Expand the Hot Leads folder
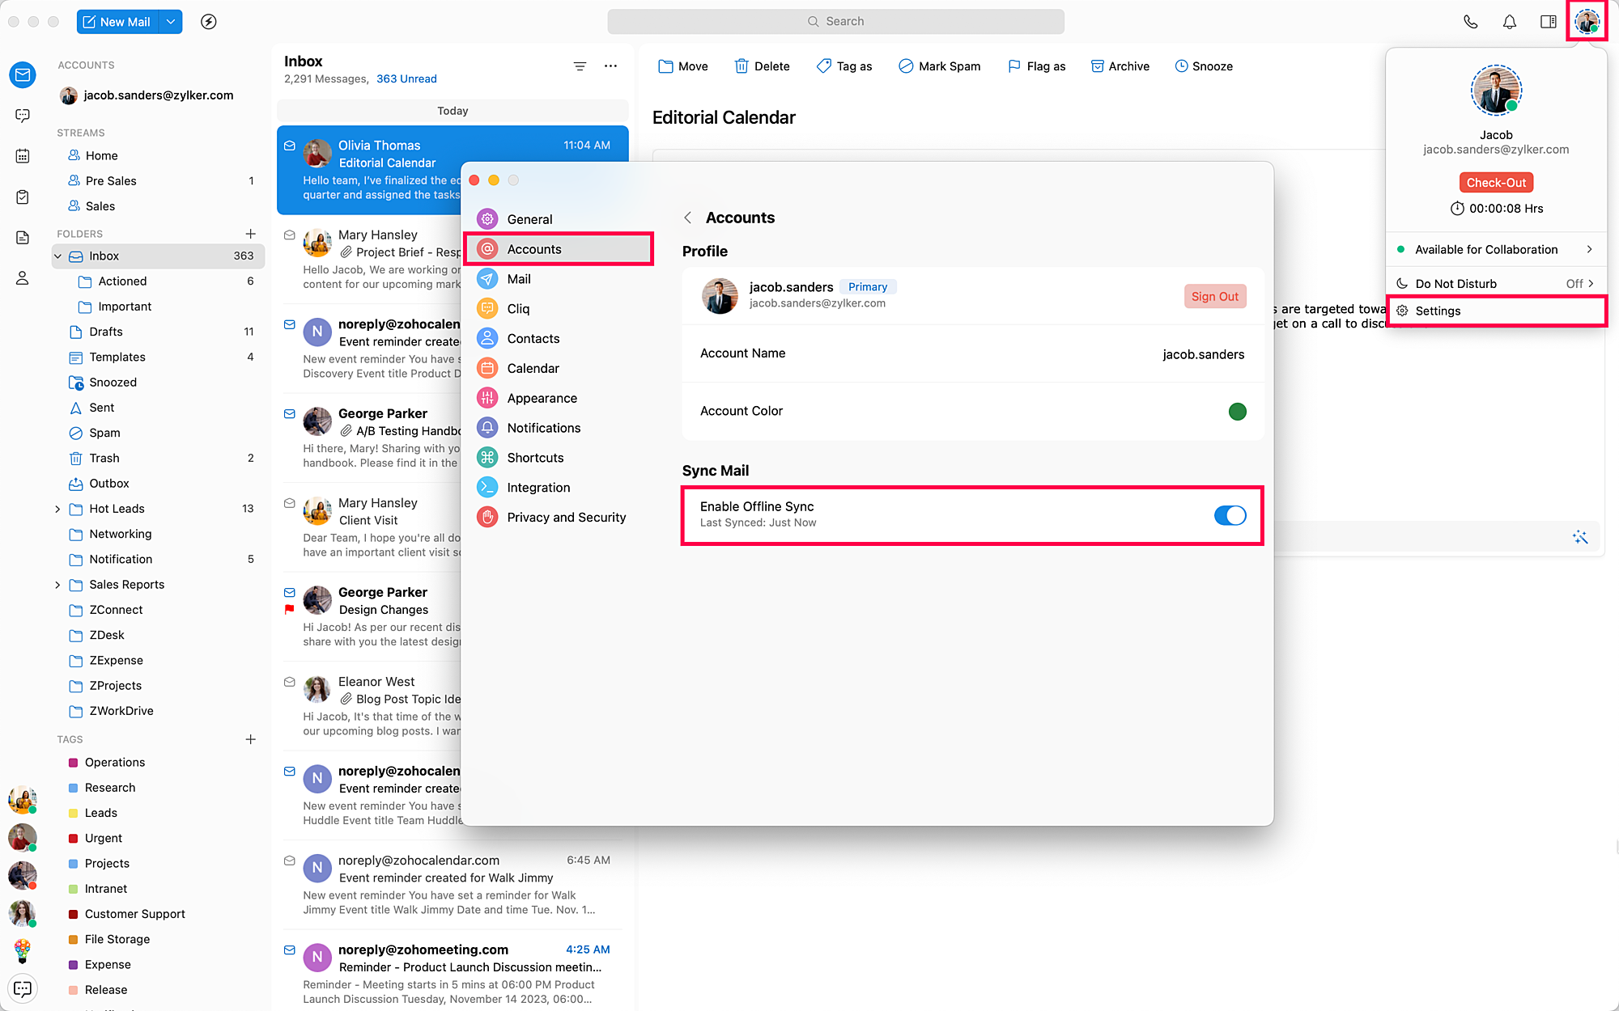The image size is (1619, 1011). tap(57, 509)
